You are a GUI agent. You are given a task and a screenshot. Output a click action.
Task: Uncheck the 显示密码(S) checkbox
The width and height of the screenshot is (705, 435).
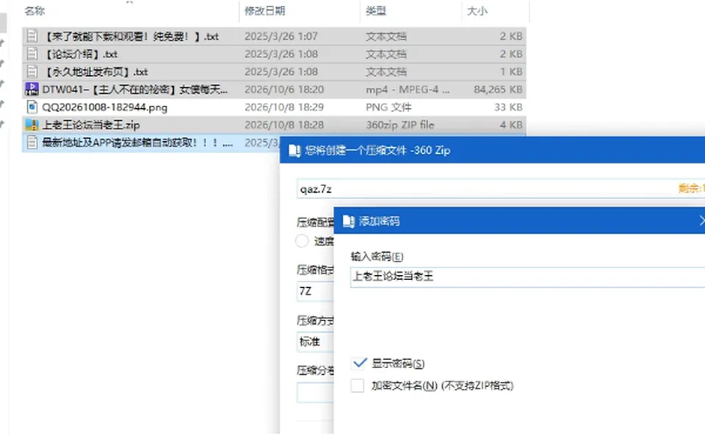(358, 363)
